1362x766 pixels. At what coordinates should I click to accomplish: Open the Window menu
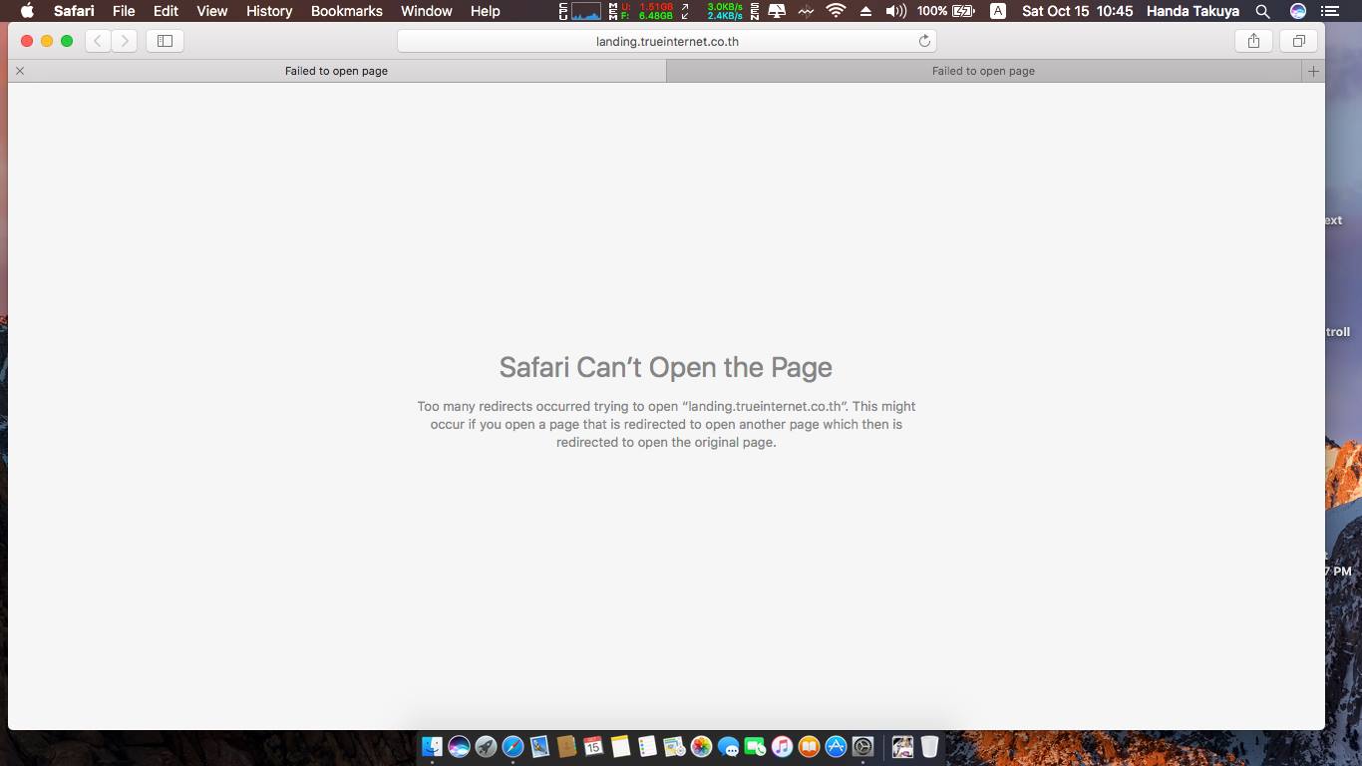point(427,11)
